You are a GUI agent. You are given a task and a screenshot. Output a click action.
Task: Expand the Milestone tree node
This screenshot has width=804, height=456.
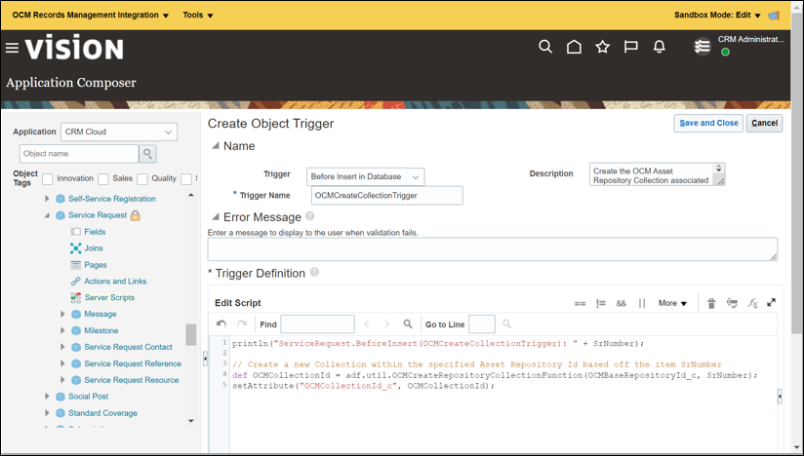point(62,330)
